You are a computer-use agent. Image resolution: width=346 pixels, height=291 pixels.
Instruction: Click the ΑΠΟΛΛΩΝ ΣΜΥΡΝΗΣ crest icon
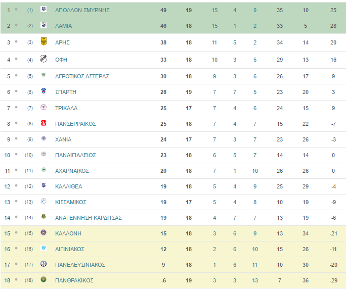point(44,9)
